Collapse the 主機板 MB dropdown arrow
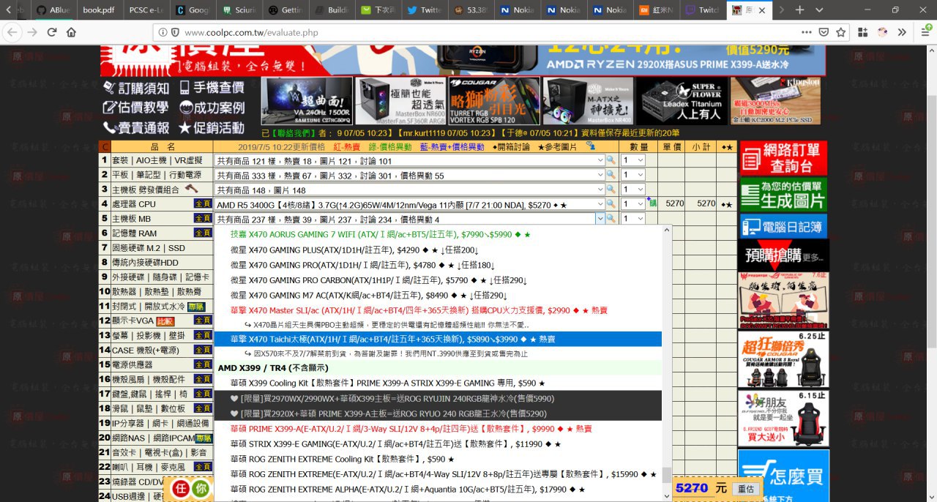 tap(600, 219)
